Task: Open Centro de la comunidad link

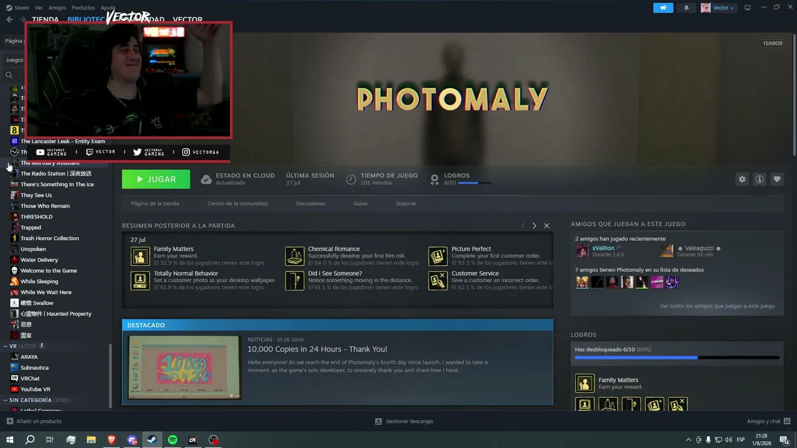Action: (237, 203)
